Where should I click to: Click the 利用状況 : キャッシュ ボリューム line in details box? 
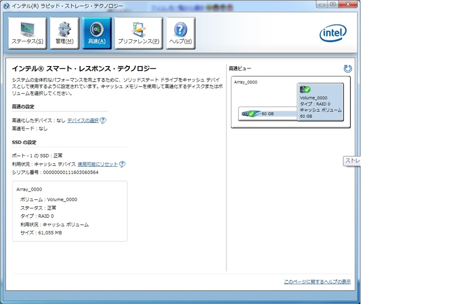click(55, 225)
